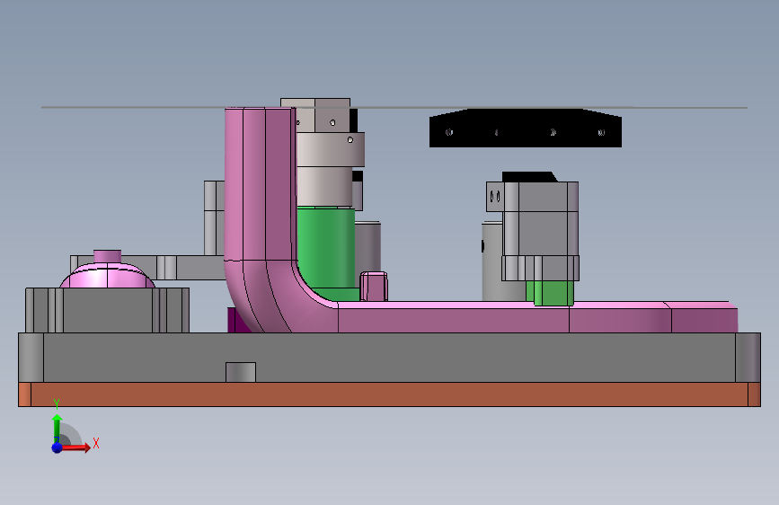Select the black plate with four holes
Screen dimensions: 779x505
point(525,128)
